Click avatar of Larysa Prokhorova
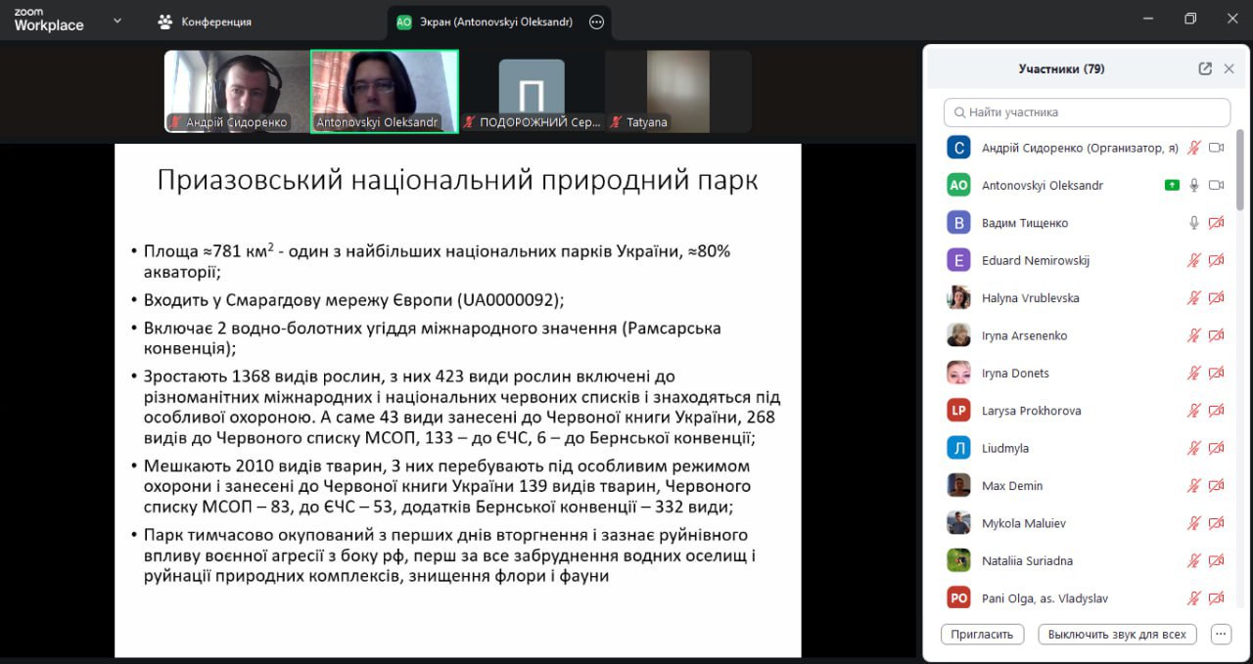This screenshot has width=1253, height=664. point(958,411)
